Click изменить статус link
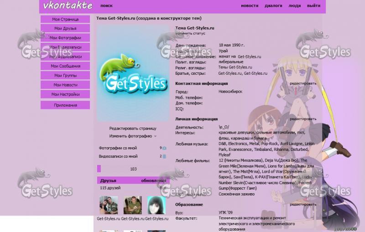 click(x=190, y=33)
